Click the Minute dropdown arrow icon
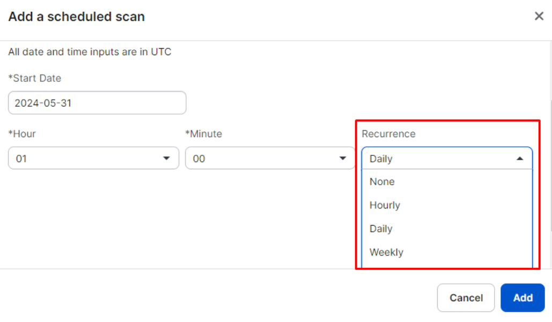The image size is (552, 322). tap(343, 159)
